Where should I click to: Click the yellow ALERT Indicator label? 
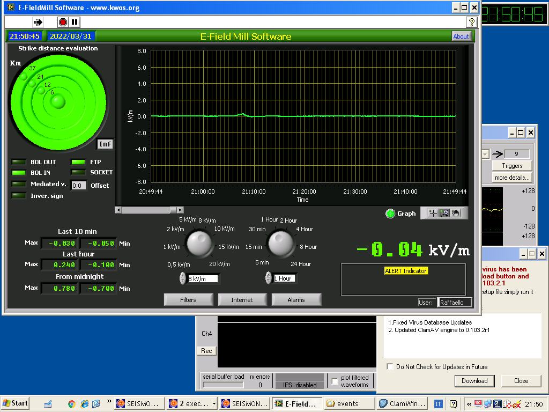click(406, 271)
